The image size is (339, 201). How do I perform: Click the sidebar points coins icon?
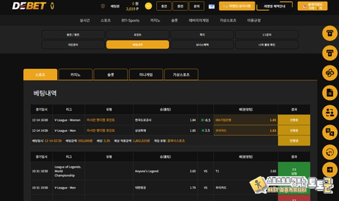(329, 73)
